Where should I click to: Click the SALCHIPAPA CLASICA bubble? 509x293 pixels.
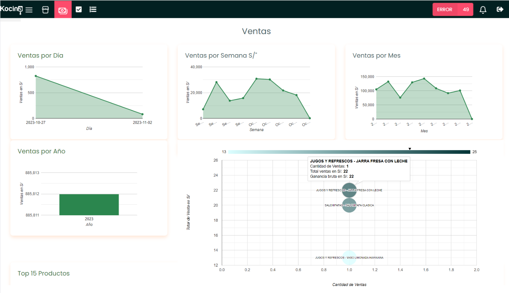click(x=349, y=205)
